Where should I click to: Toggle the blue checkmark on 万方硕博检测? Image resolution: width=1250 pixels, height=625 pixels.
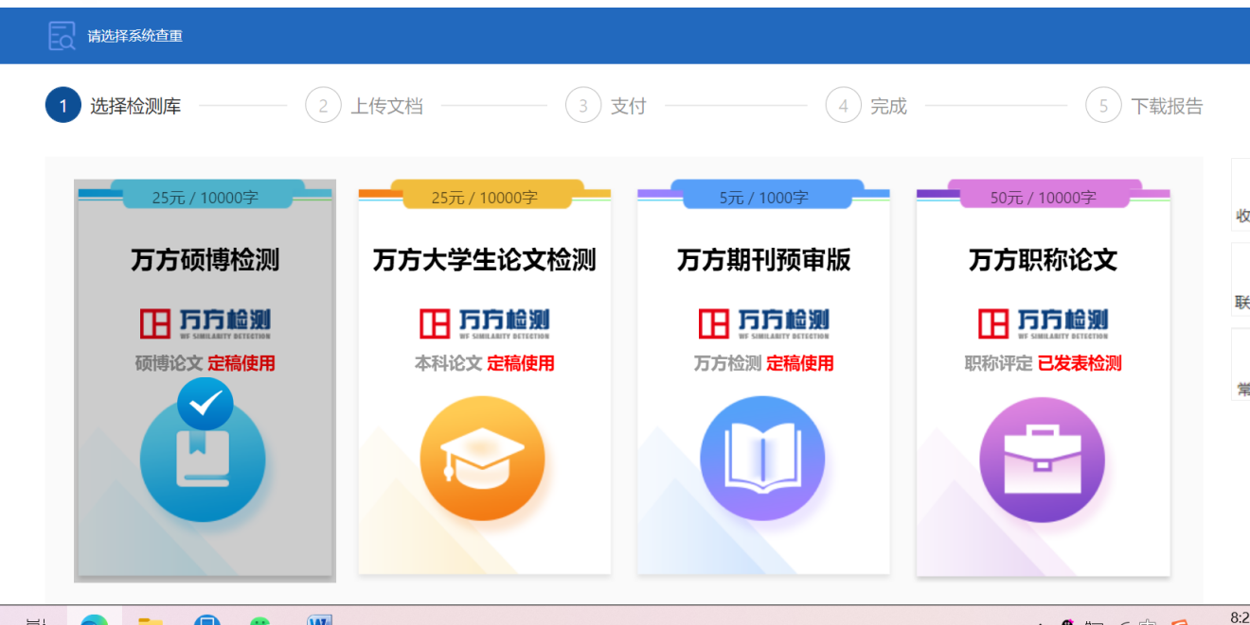coord(205,404)
